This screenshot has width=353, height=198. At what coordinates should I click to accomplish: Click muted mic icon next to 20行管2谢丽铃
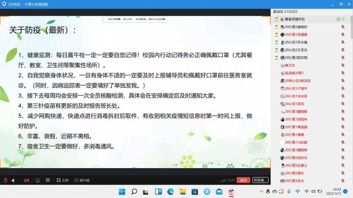click(343, 27)
